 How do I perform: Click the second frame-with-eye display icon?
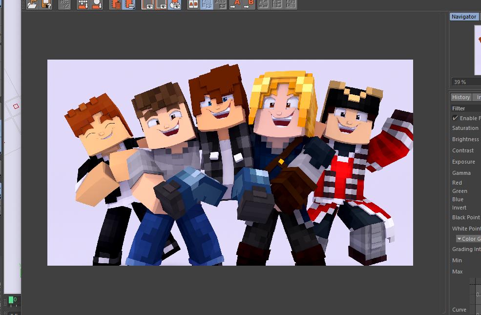tap(161, 4)
